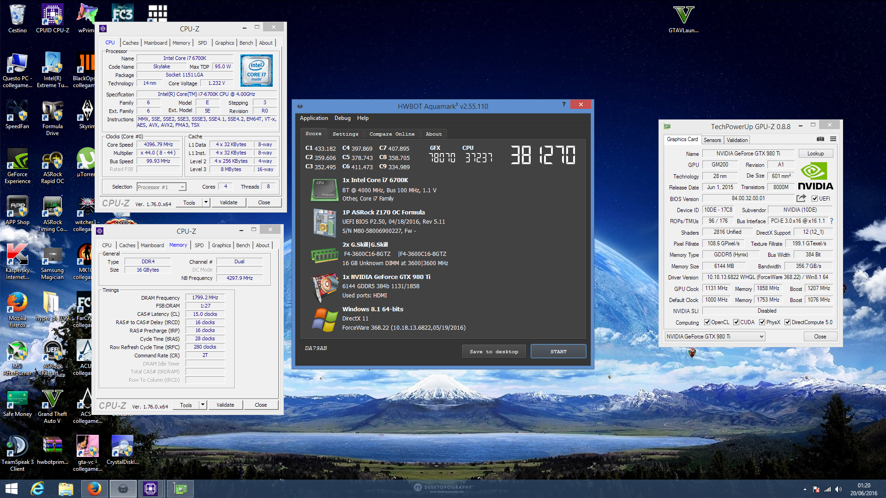The image size is (886, 498).
Task: Click the Core Speed 4396.79 MHz field
Action: 158,144
